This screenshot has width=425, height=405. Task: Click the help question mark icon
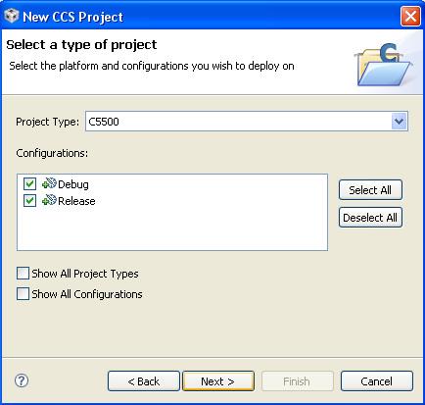tap(22, 380)
